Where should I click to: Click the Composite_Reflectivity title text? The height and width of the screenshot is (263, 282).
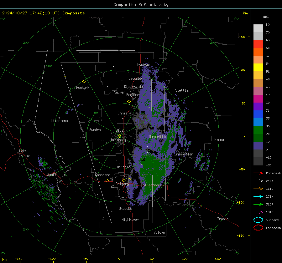(x=141, y=5)
